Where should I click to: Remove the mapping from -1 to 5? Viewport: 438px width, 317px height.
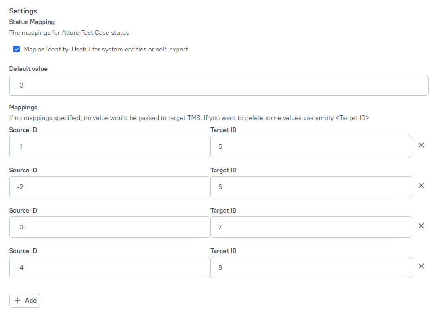(421, 145)
